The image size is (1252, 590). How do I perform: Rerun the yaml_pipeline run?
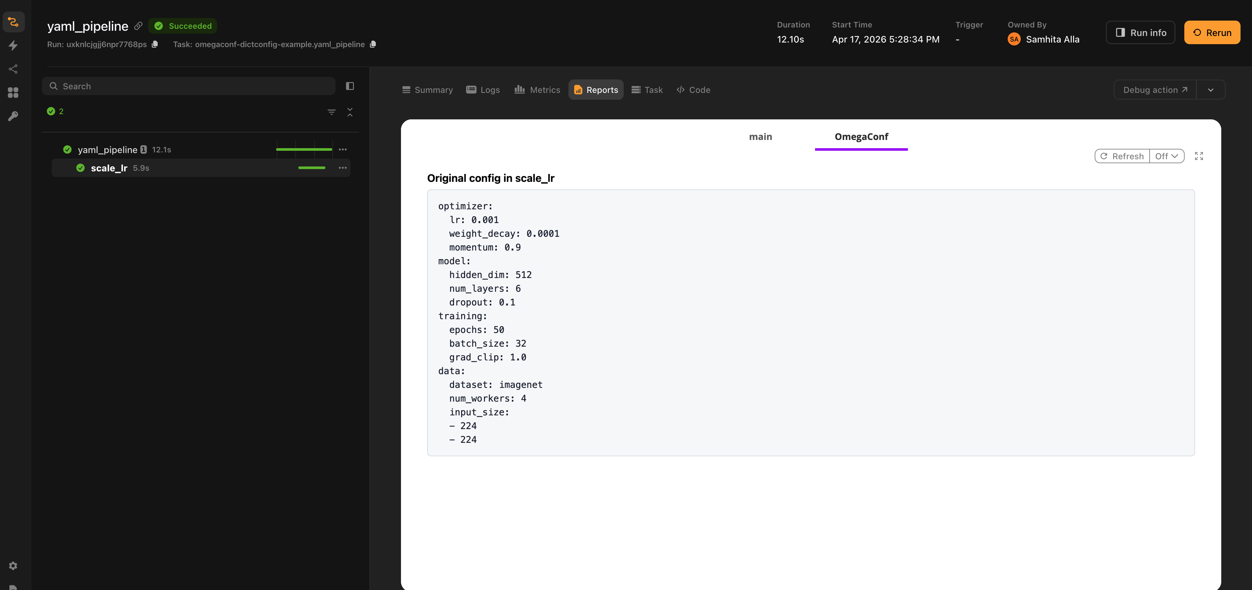tap(1212, 32)
